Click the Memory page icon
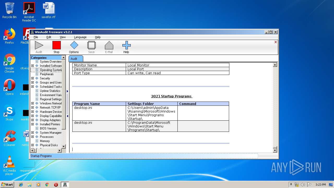 point(37,141)
